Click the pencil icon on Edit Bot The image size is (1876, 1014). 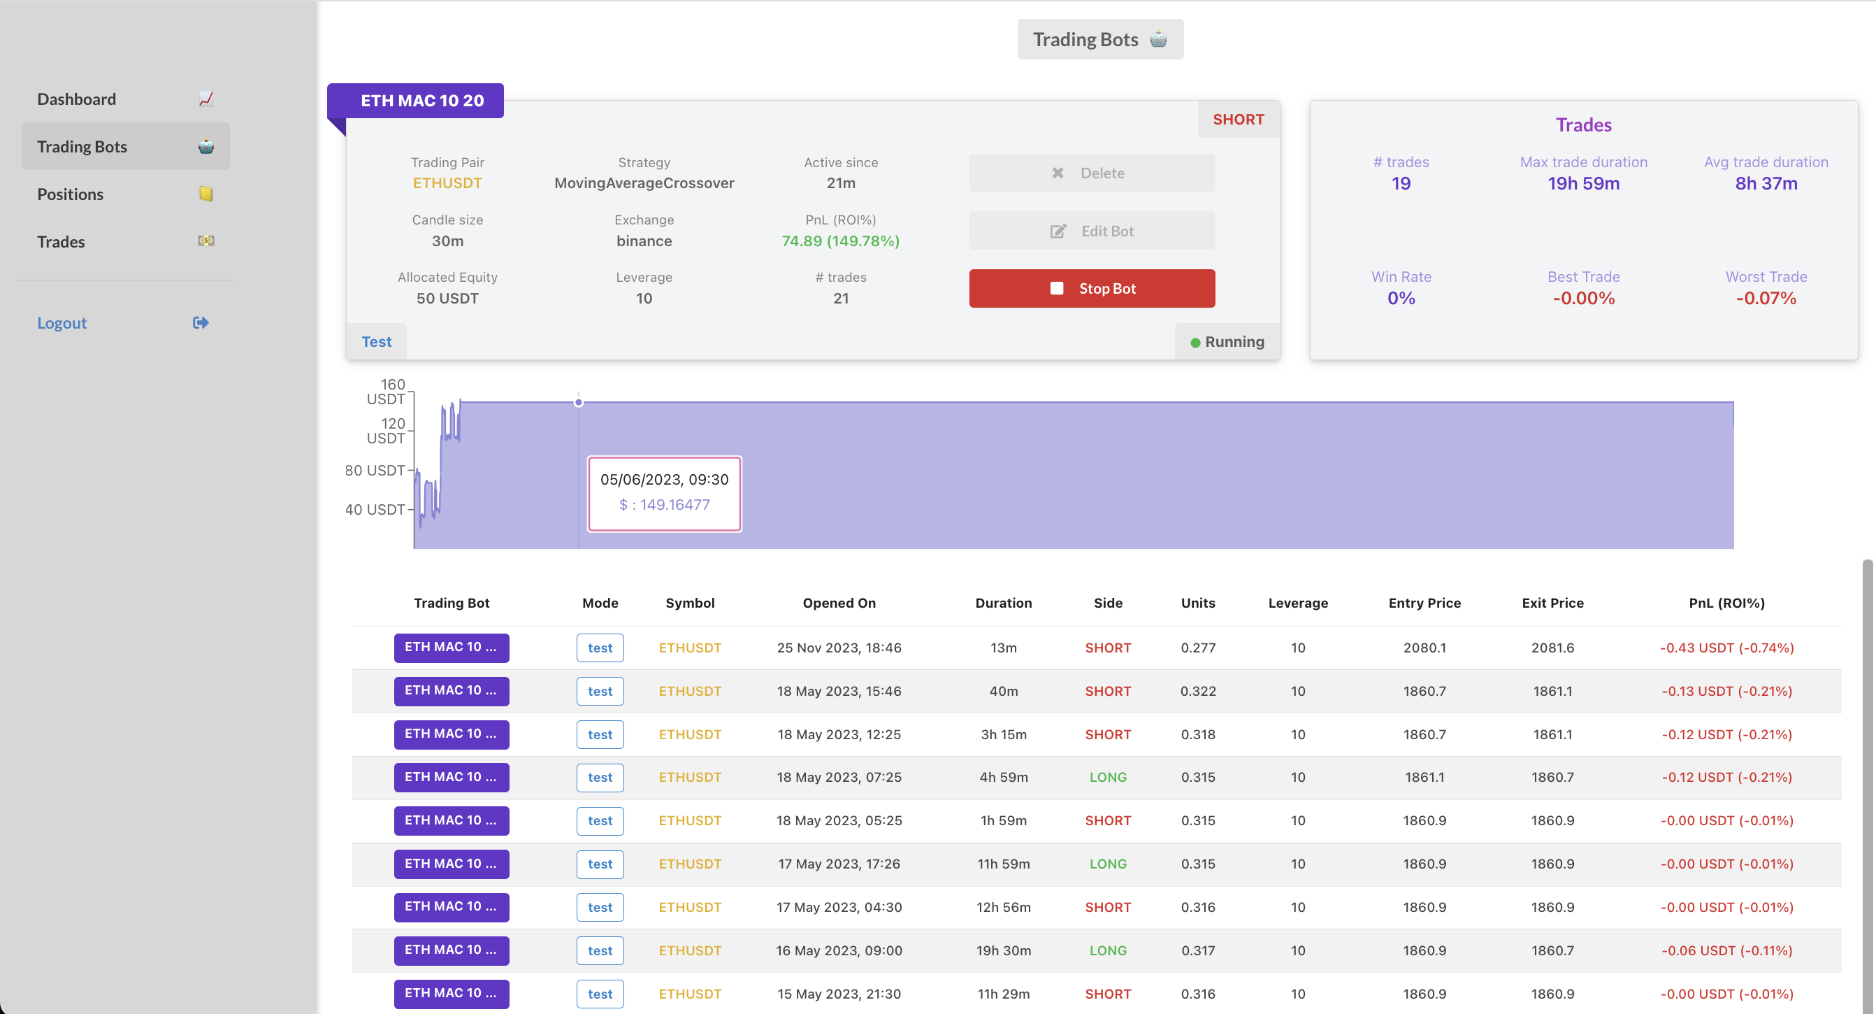[x=1058, y=231]
